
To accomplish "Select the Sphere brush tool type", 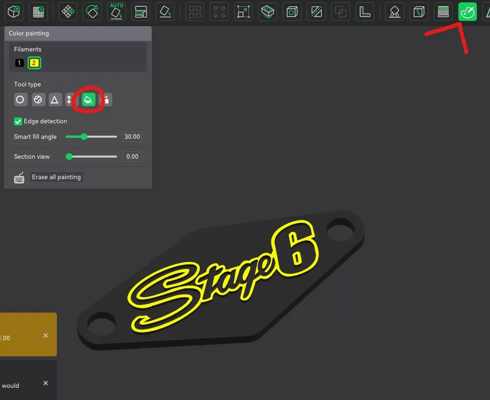I will (x=38, y=100).
